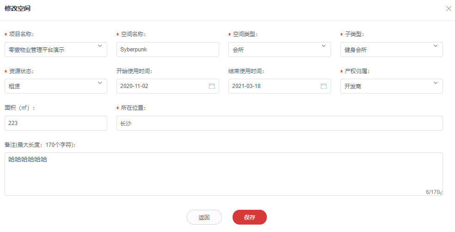The width and height of the screenshot is (455, 232).
Task: Click the 返回 button
Action: tap(204, 217)
